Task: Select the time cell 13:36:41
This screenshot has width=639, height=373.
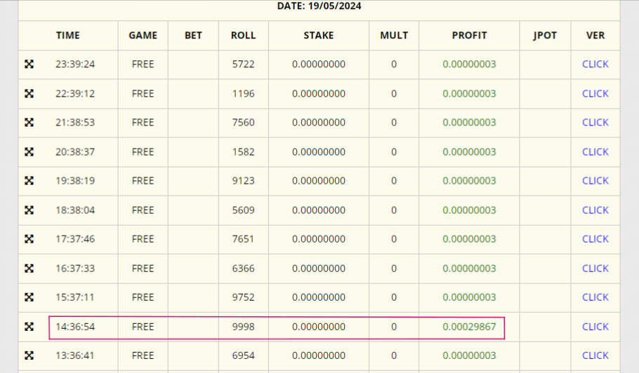Action: [x=75, y=355]
